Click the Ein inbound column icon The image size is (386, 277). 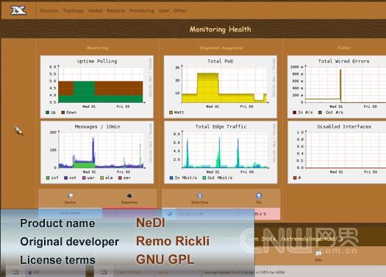(x=259, y=196)
